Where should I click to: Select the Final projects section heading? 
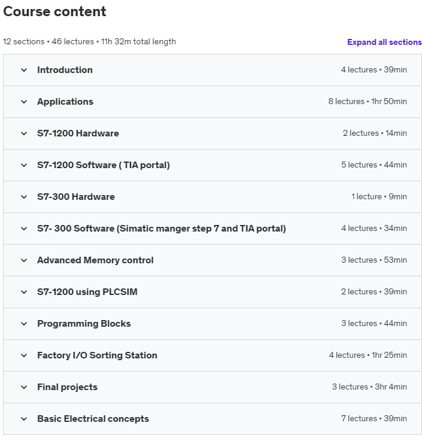[x=67, y=387]
